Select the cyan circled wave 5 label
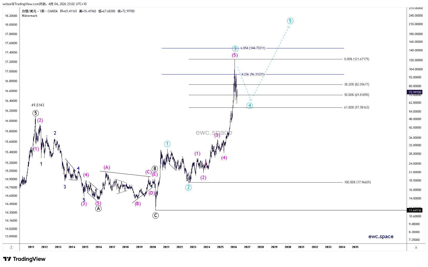The width and height of the screenshot is (428, 267). [x=290, y=21]
